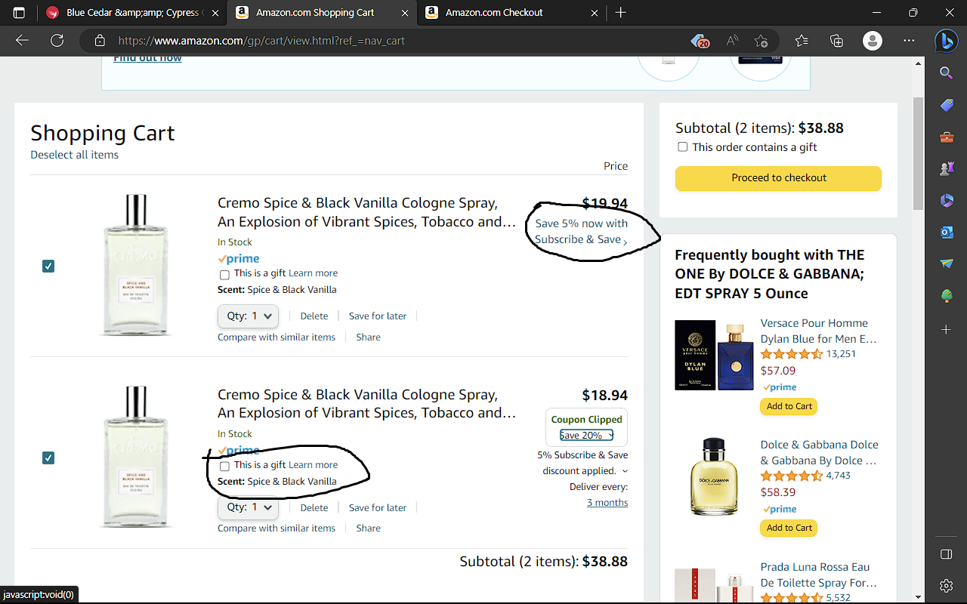Click the sidebar settings gear icon
This screenshot has height=604, width=967.
[946, 585]
